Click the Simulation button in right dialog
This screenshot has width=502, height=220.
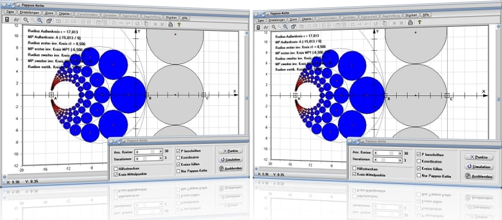coord(479,167)
